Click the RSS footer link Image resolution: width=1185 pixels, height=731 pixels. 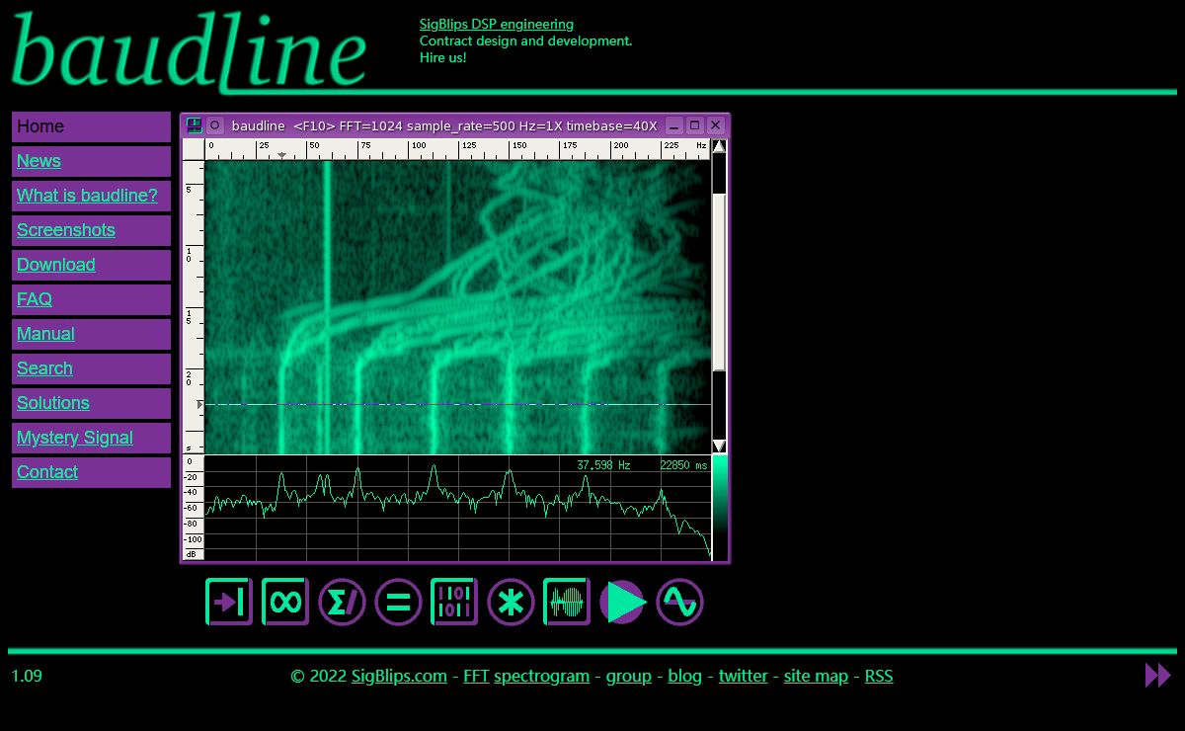(879, 676)
